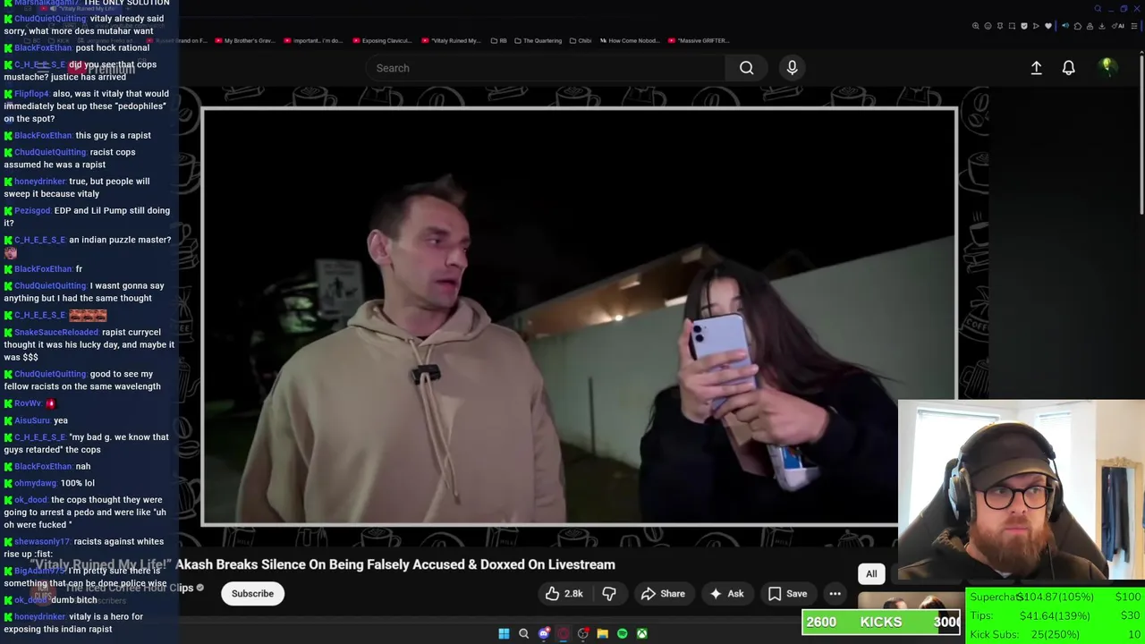Open the "Massive GRIFTER..." bookmark
The height and width of the screenshot is (644, 1145).
pyautogui.click(x=699, y=40)
